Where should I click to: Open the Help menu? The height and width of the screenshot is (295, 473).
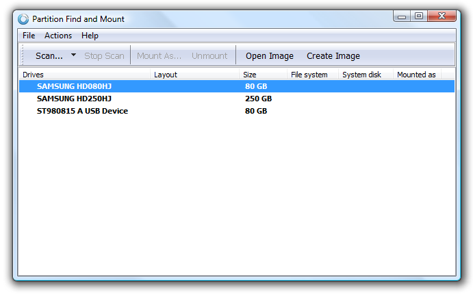(90, 36)
